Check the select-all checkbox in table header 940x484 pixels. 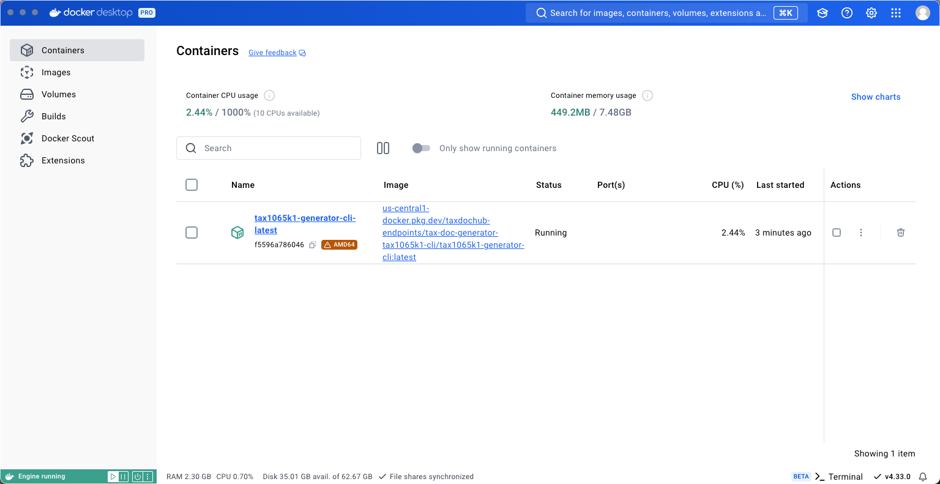coord(192,185)
